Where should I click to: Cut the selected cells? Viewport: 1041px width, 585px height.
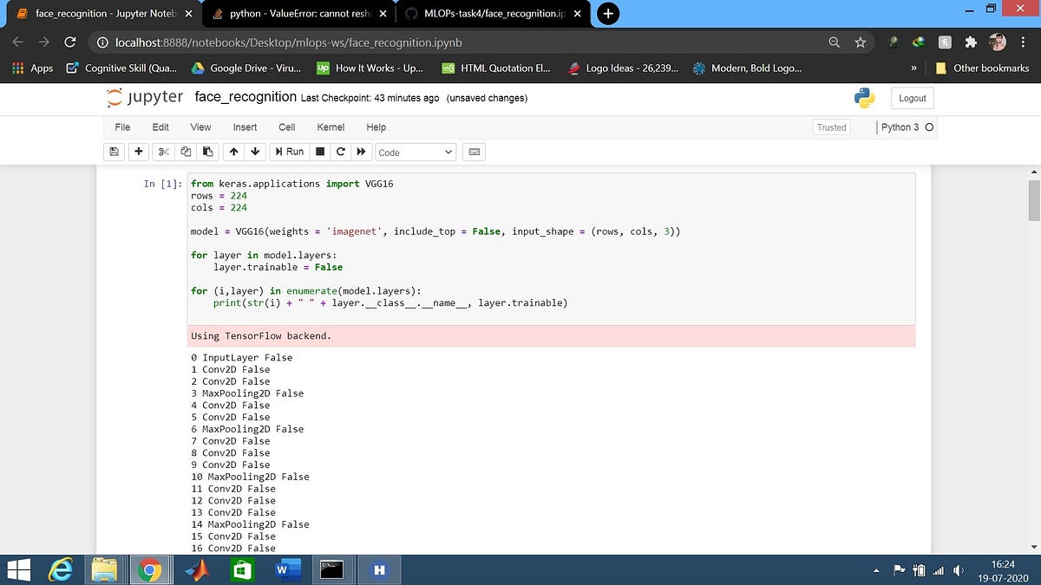tap(162, 152)
